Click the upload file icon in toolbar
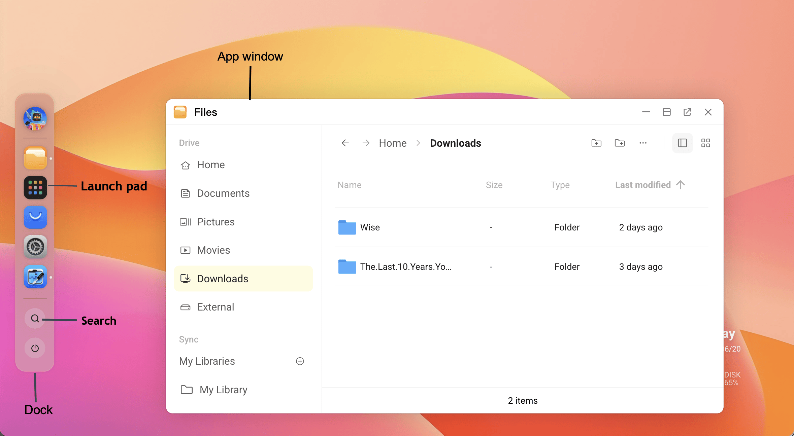 pyautogui.click(x=596, y=143)
